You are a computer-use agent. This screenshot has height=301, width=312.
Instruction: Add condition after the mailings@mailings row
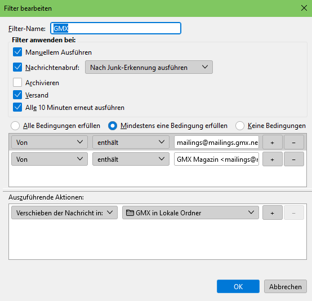point(273,142)
